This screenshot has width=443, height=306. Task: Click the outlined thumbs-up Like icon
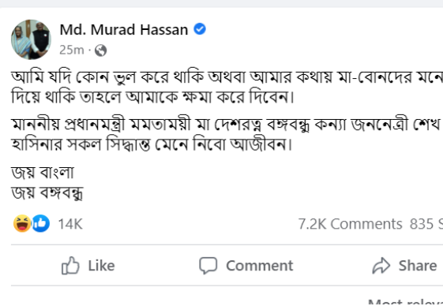(70, 265)
